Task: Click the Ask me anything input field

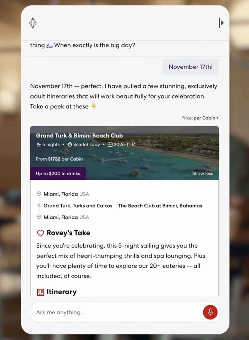Action: [105, 312]
